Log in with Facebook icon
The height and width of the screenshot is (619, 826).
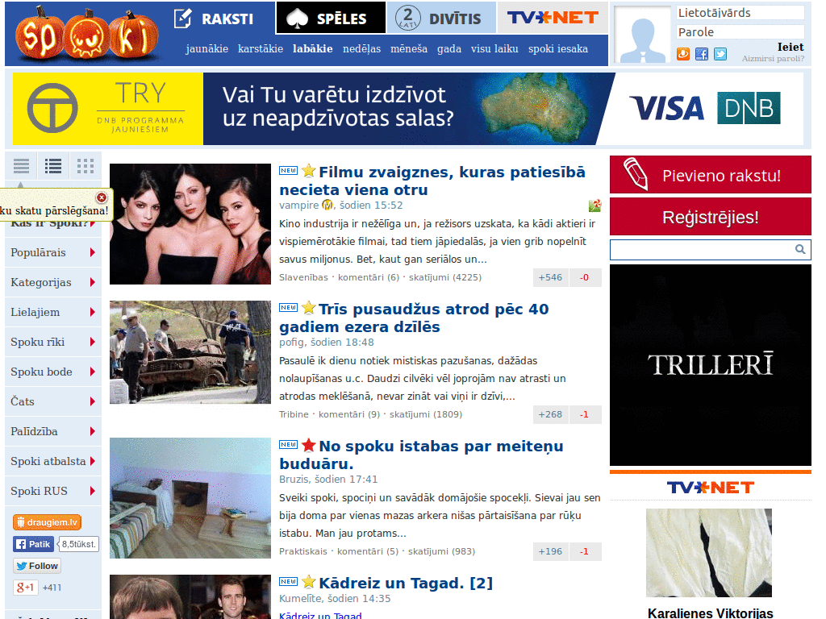pyautogui.click(x=702, y=54)
